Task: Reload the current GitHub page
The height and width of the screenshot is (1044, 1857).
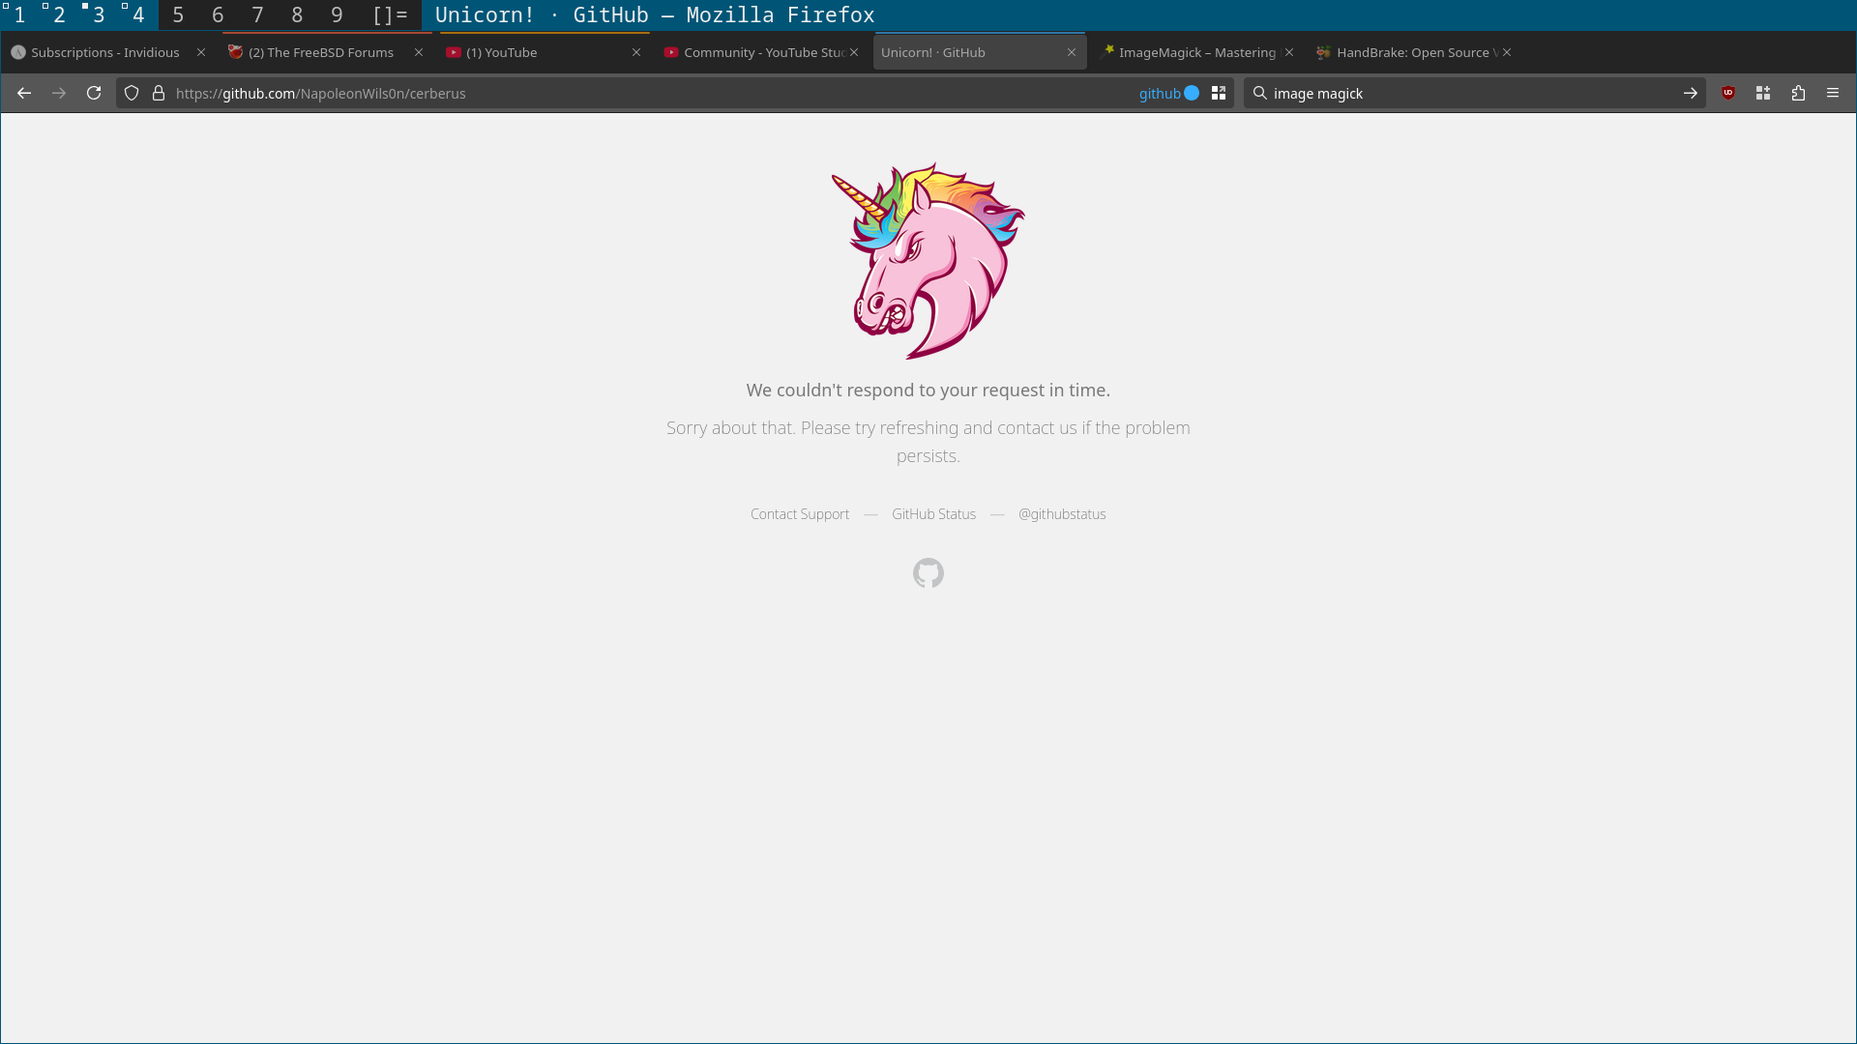Action: pos(94,93)
